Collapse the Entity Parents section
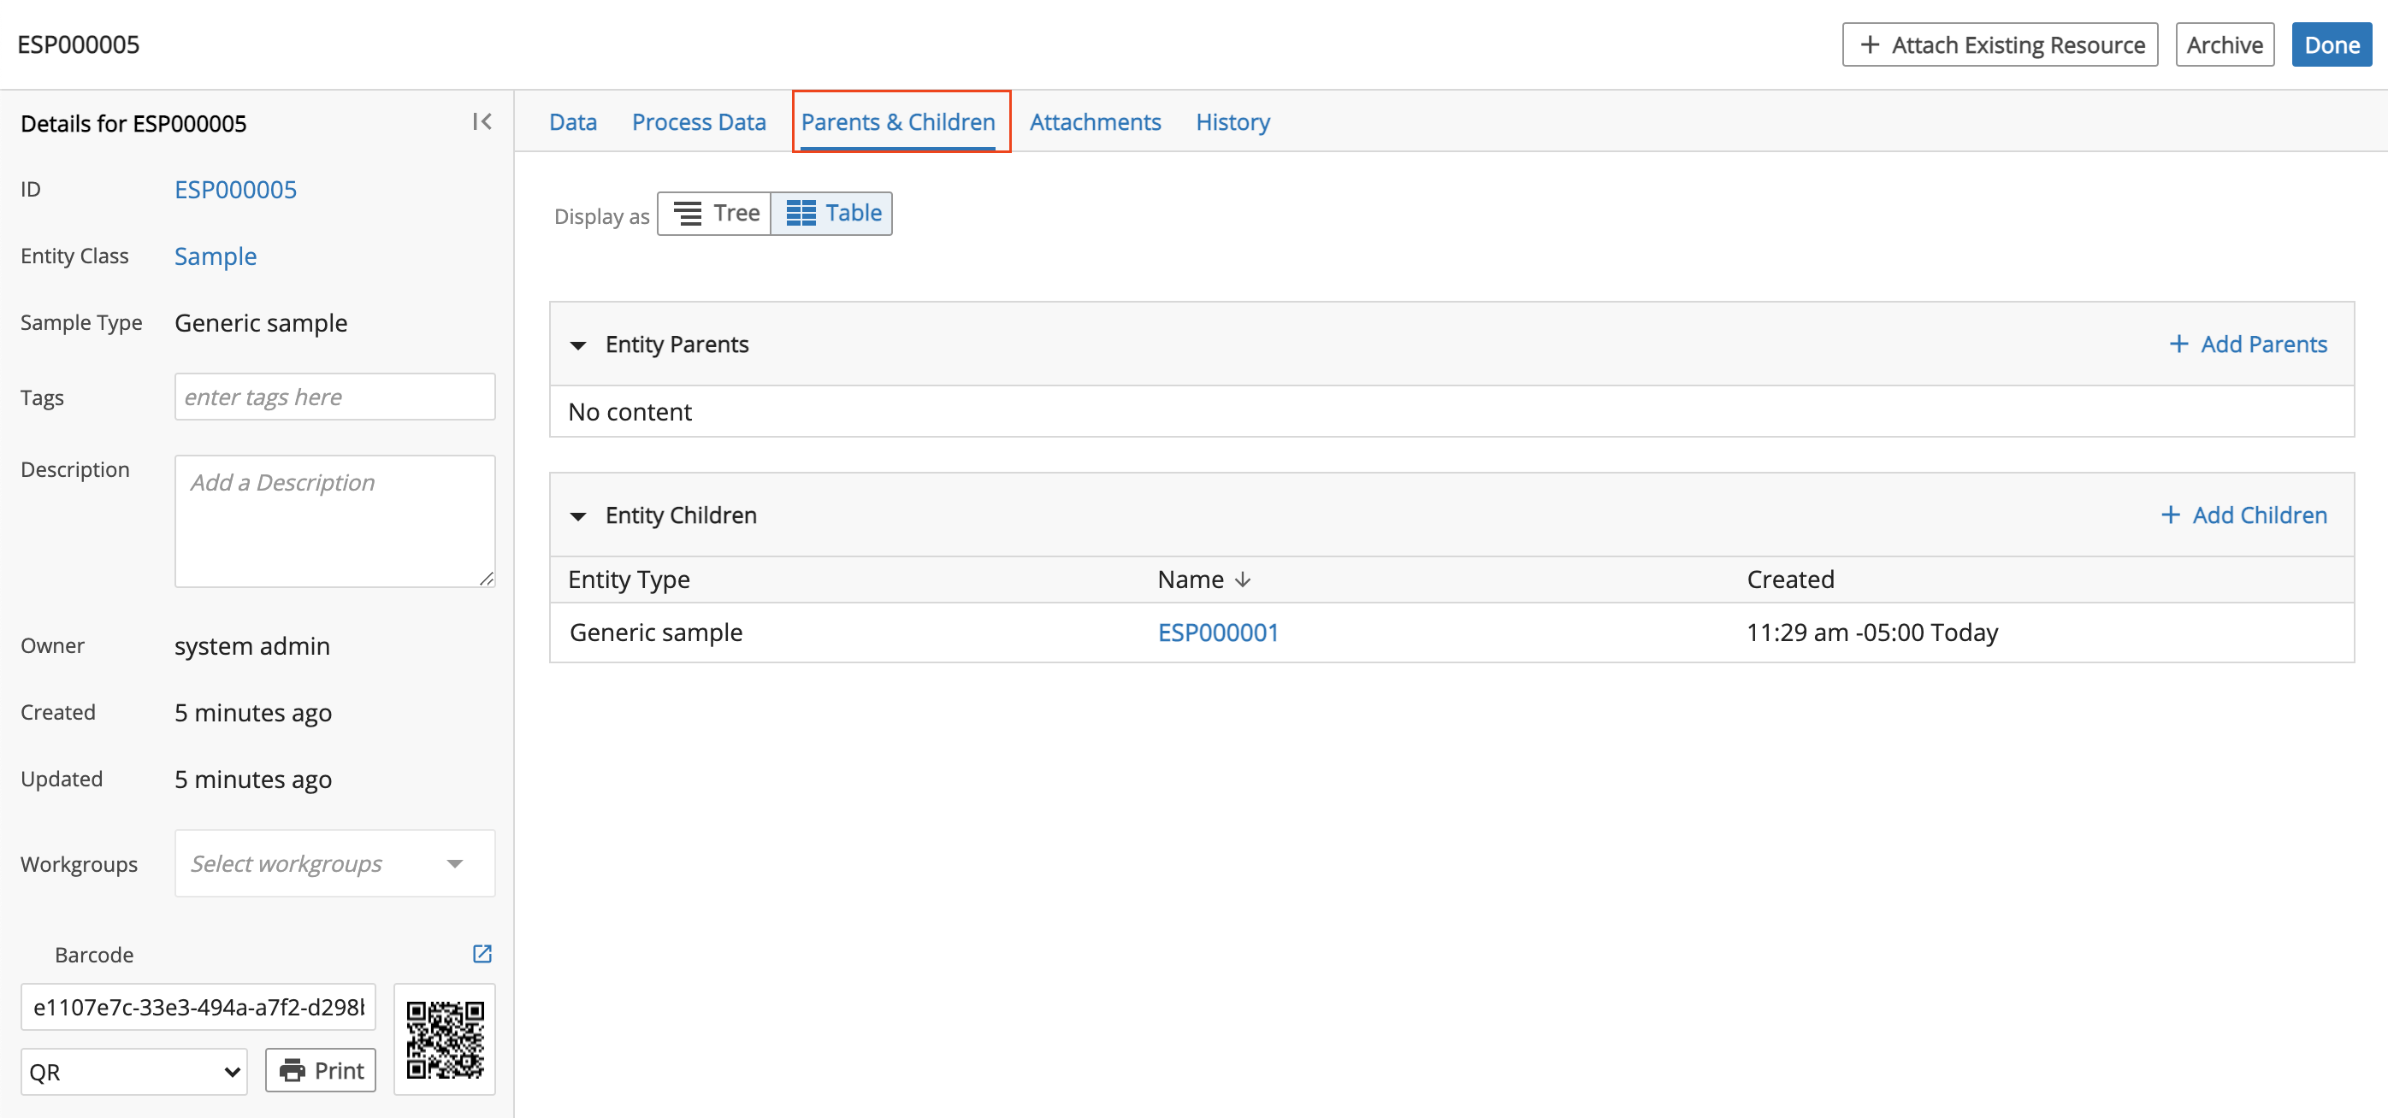Viewport: 2388px width, 1118px height. pos(578,345)
